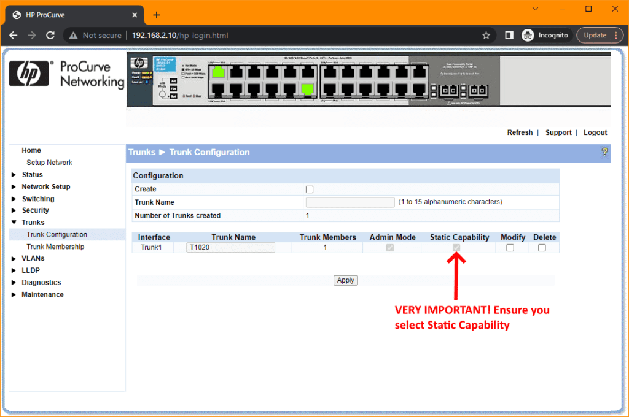Open Setup Network in sidebar

49,163
